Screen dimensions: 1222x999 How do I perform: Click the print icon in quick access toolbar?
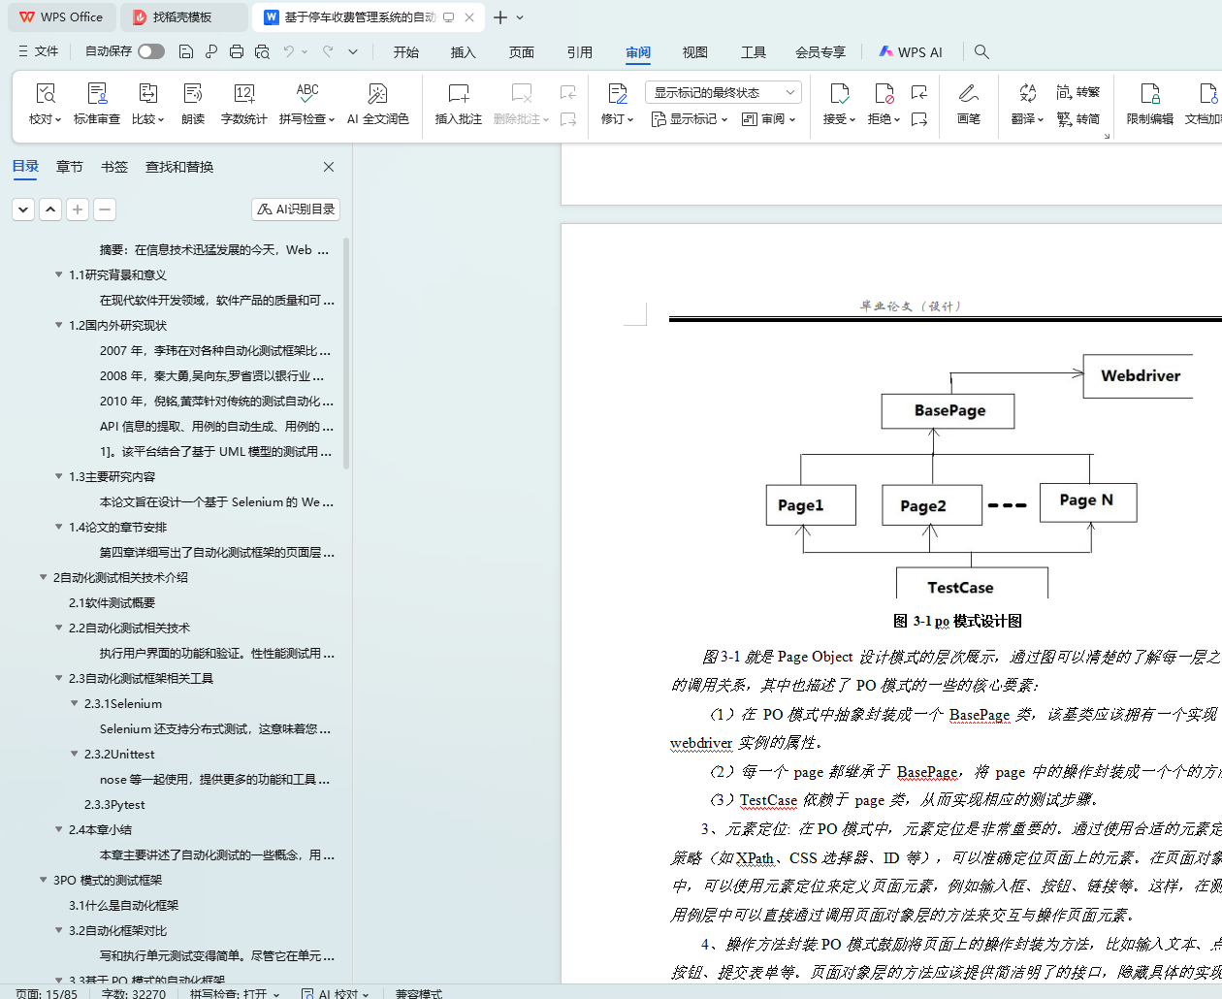[x=237, y=51]
